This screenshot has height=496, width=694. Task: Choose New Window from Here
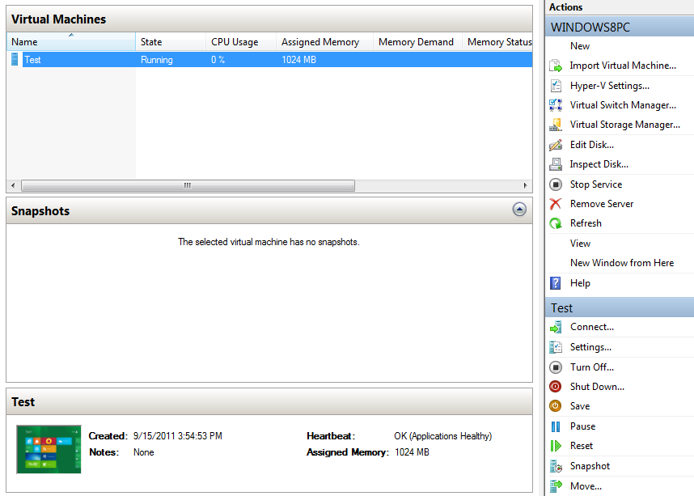click(x=621, y=263)
